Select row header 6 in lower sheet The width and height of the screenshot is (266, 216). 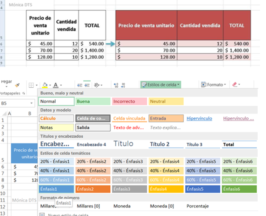point(3,167)
